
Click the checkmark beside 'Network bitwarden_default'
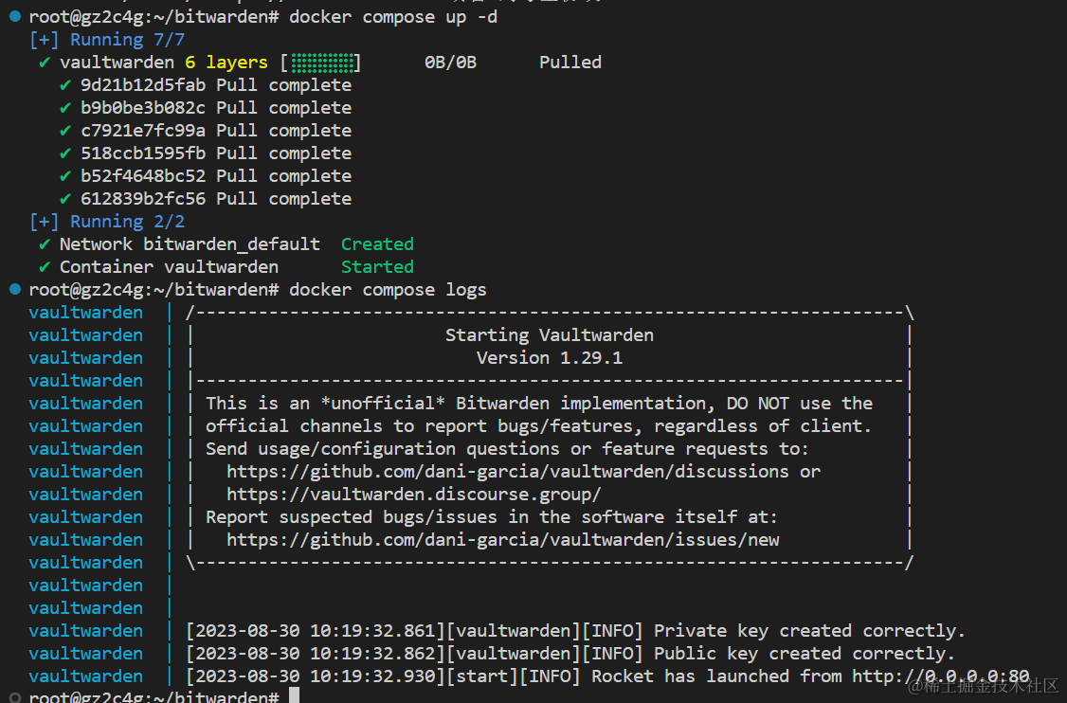click(x=45, y=244)
